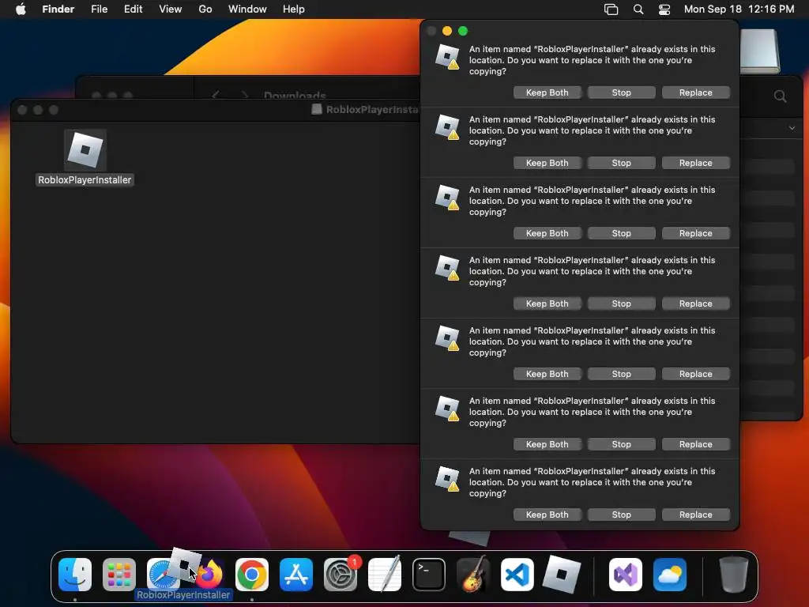The width and height of the screenshot is (809, 607).
Task: Select the disk drive icon on the desktop
Action: click(759, 51)
